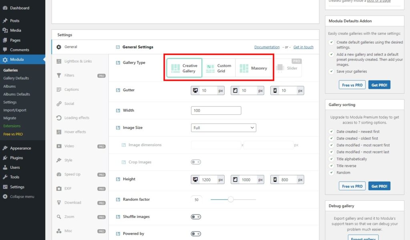The width and height of the screenshot is (410, 240).
Task: Click the Documentation link
Action: (x=267, y=47)
